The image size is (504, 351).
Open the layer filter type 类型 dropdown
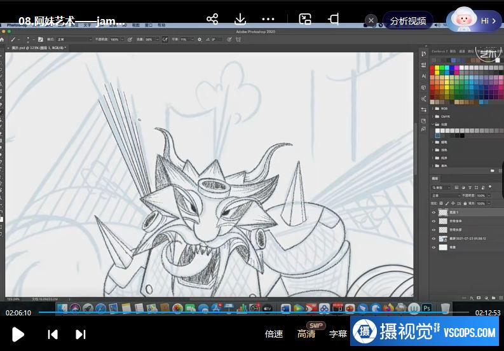click(x=442, y=188)
